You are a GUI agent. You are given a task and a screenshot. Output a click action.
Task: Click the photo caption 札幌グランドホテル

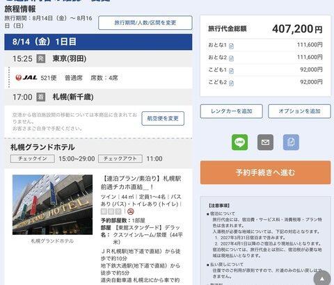(x=52, y=241)
